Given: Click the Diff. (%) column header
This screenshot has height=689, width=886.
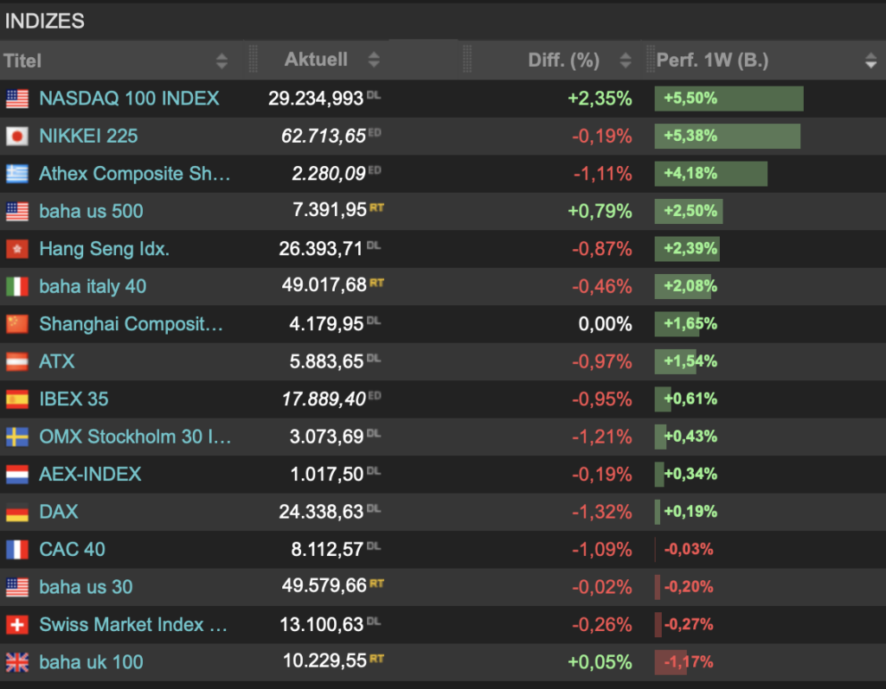Looking at the screenshot, I should click(x=563, y=61).
